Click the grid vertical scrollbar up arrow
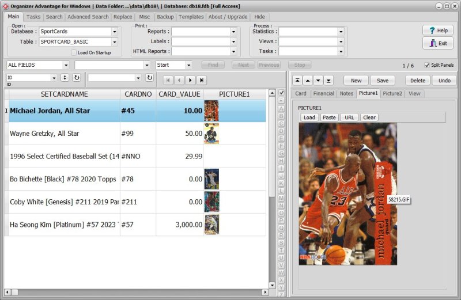The image size is (461, 300). pyautogui.click(x=272, y=93)
